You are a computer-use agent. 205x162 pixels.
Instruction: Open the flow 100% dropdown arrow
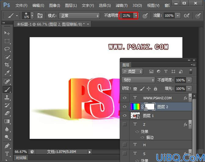coord(178,16)
